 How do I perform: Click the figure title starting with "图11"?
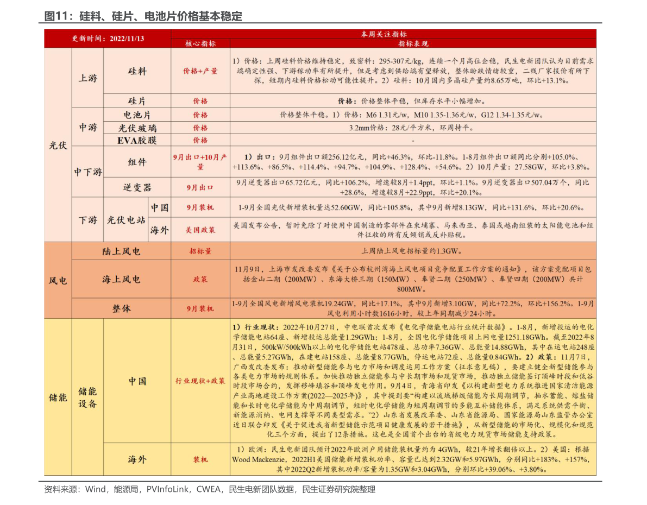[143, 16]
